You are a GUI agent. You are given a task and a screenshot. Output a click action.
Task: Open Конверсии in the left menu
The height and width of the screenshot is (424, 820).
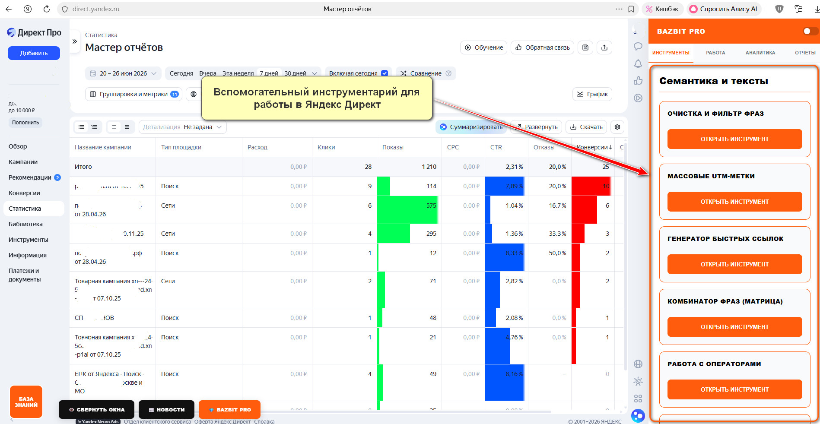tap(24, 193)
